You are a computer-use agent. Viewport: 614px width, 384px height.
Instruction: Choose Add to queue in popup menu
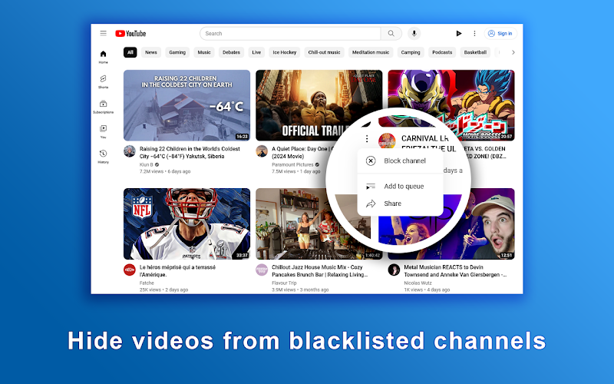pos(400,187)
